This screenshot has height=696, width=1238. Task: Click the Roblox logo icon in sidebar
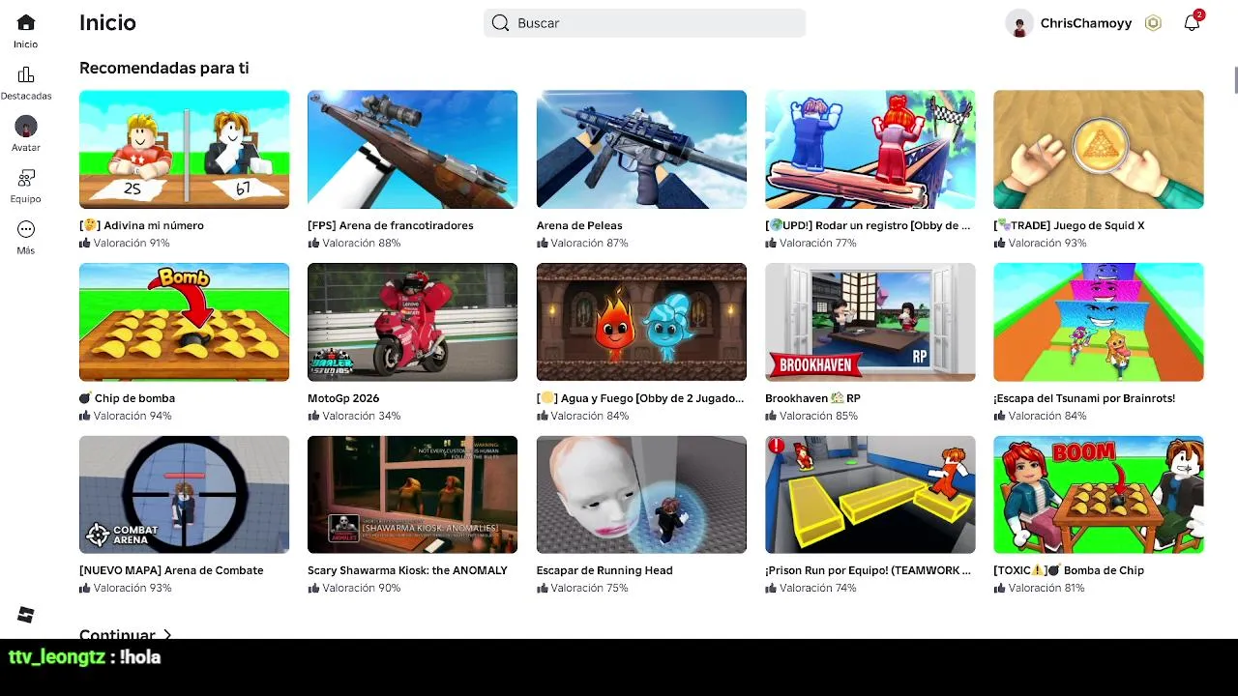point(26,615)
